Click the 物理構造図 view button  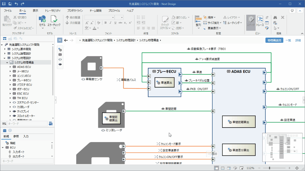pos(274,40)
